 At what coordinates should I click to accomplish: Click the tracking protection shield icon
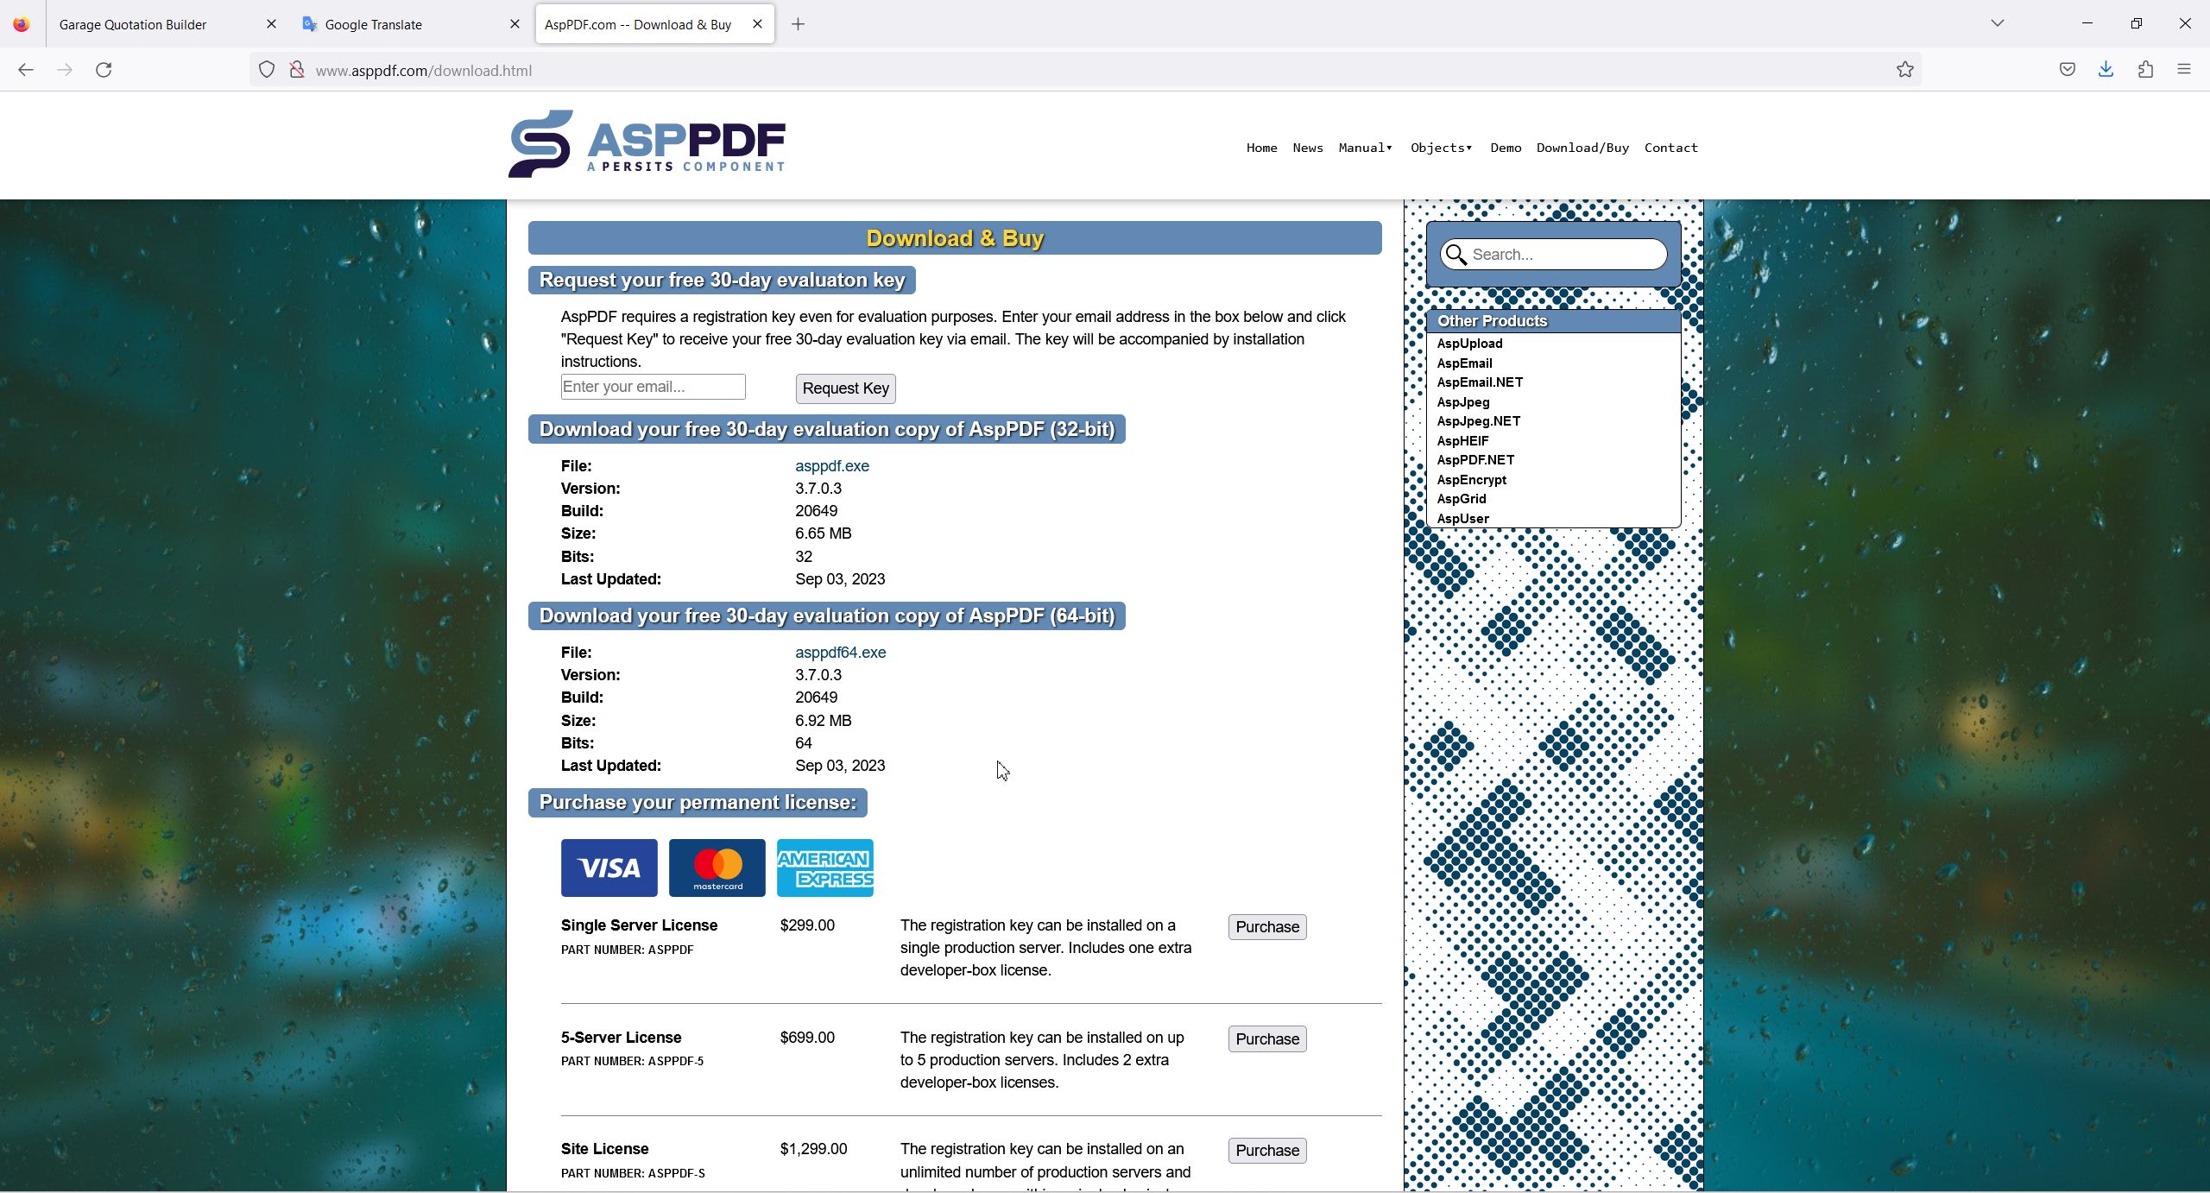tap(267, 70)
